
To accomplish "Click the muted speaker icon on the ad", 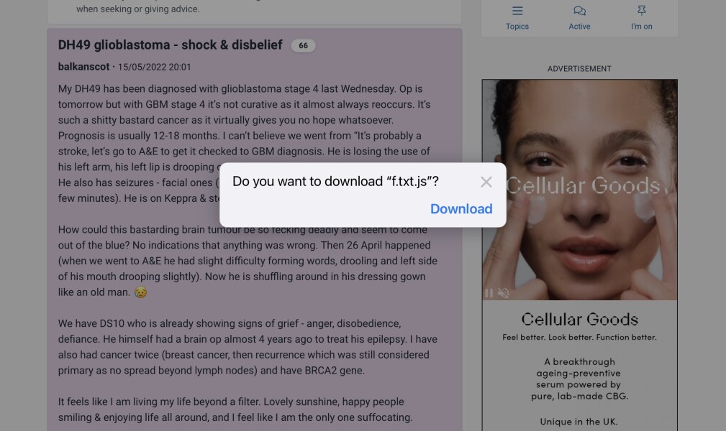I will (504, 293).
